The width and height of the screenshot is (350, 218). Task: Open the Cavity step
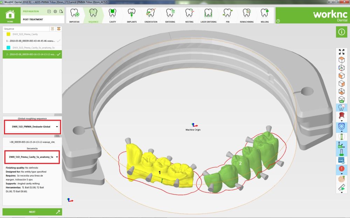(112, 16)
